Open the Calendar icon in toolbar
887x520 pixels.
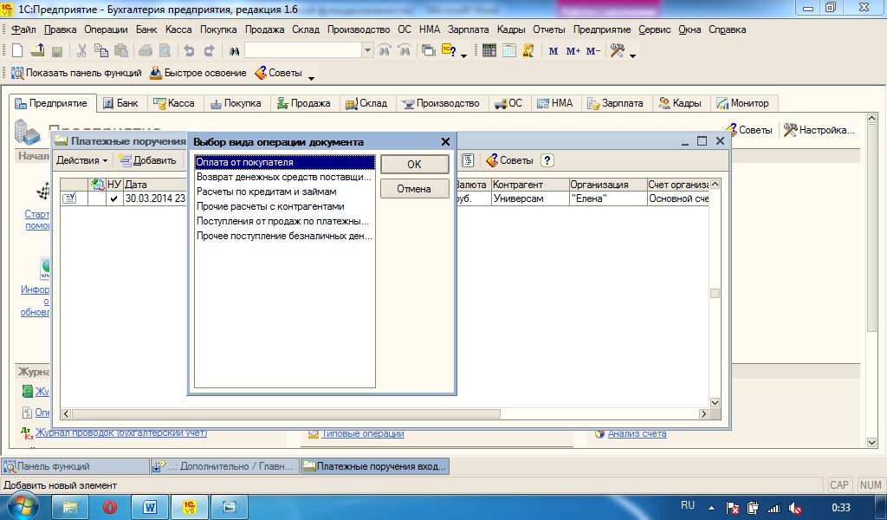click(x=508, y=51)
